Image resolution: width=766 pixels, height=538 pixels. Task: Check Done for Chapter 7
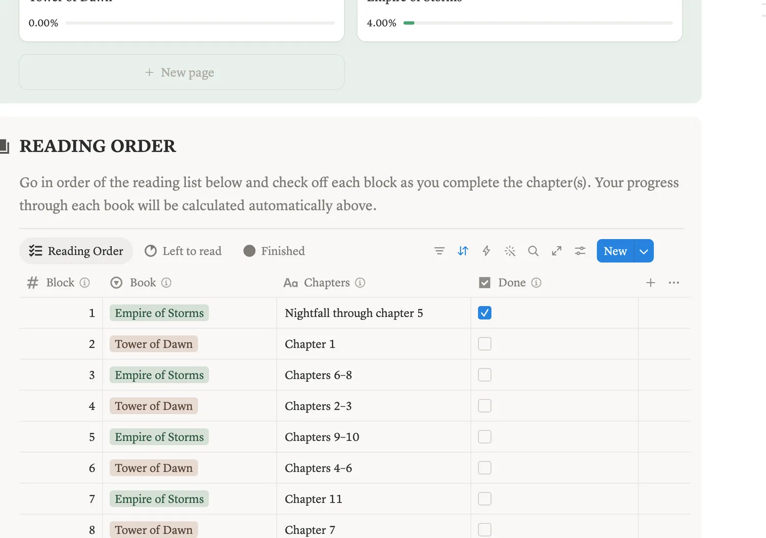tap(485, 530)
